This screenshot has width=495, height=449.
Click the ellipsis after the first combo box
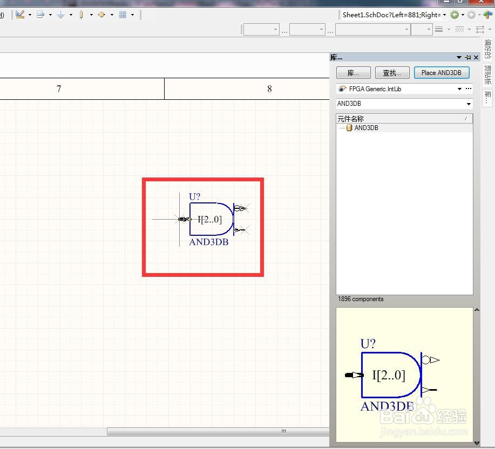(284, 31)
